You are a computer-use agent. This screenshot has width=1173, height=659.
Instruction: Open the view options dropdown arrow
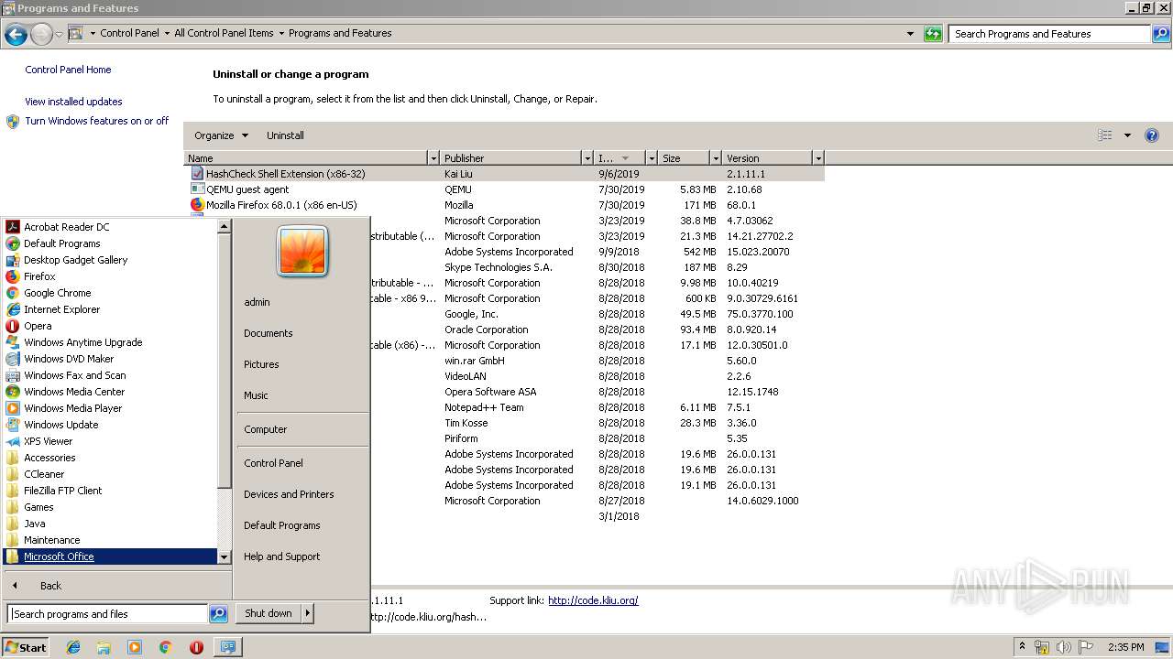1127,135
